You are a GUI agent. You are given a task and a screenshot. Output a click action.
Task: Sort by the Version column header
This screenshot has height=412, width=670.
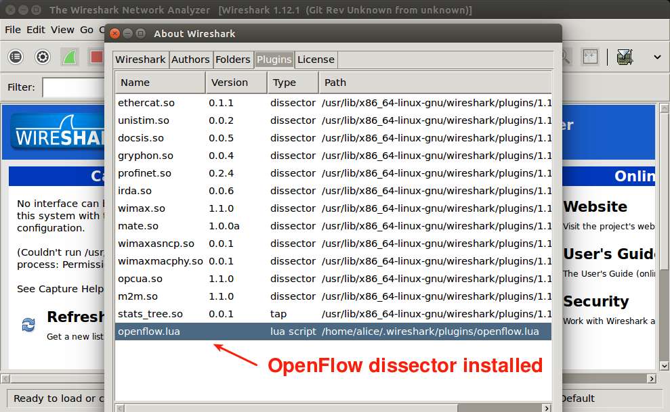point(236,83)
